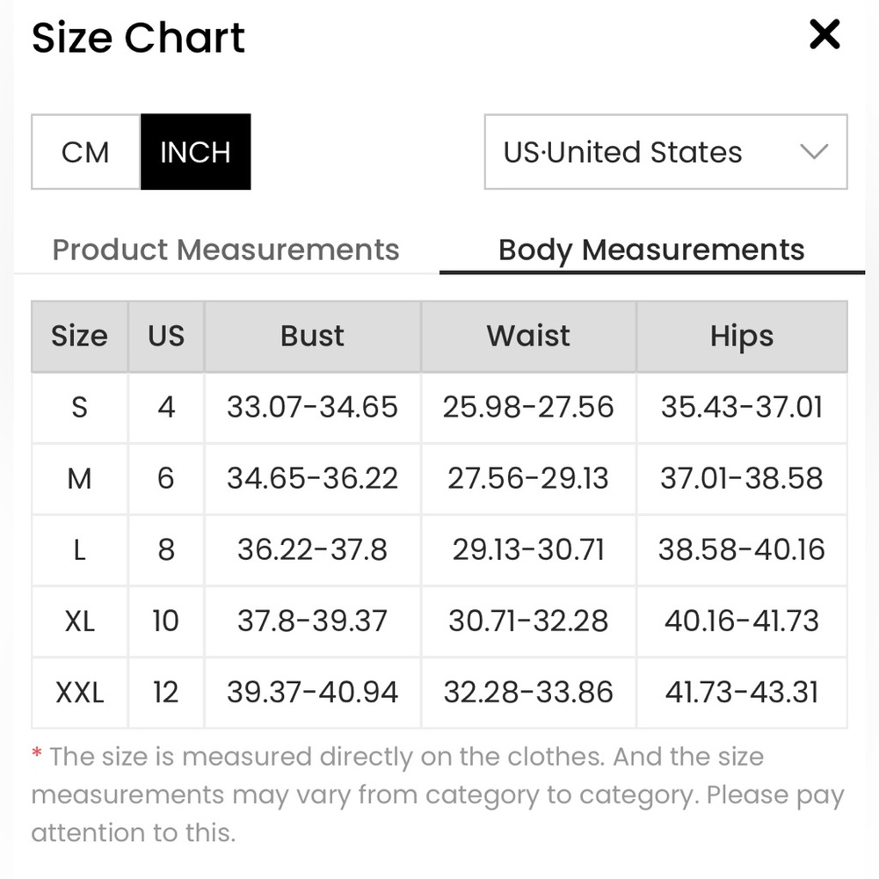Switch units to CM
The height and width of the screenshot is (879, 879).
[x=85, y=152]
